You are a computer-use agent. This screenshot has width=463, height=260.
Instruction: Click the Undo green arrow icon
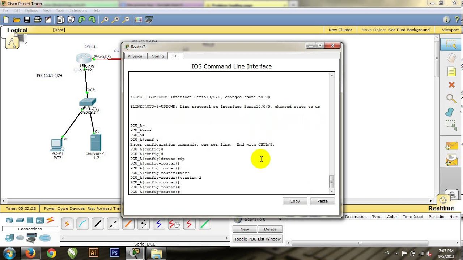(82, 20)
